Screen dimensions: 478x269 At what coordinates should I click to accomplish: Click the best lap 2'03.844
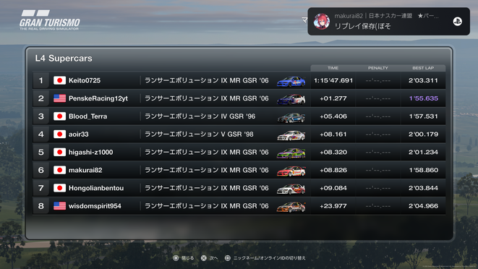click(x=424, y=188)
